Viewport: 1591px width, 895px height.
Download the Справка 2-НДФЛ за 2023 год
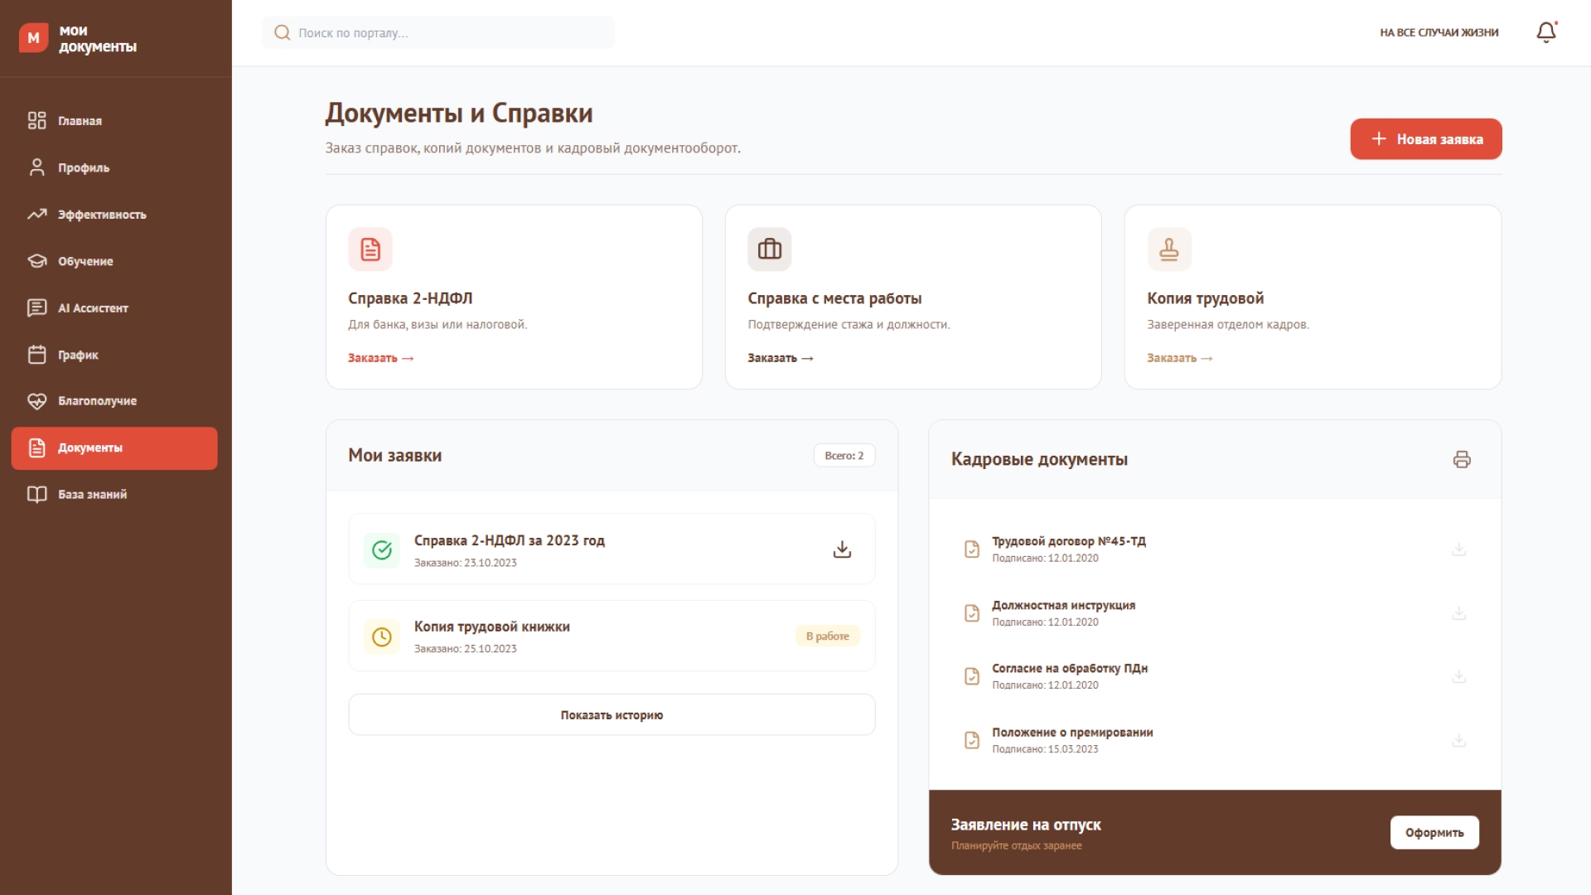click(x=842, y=549)
